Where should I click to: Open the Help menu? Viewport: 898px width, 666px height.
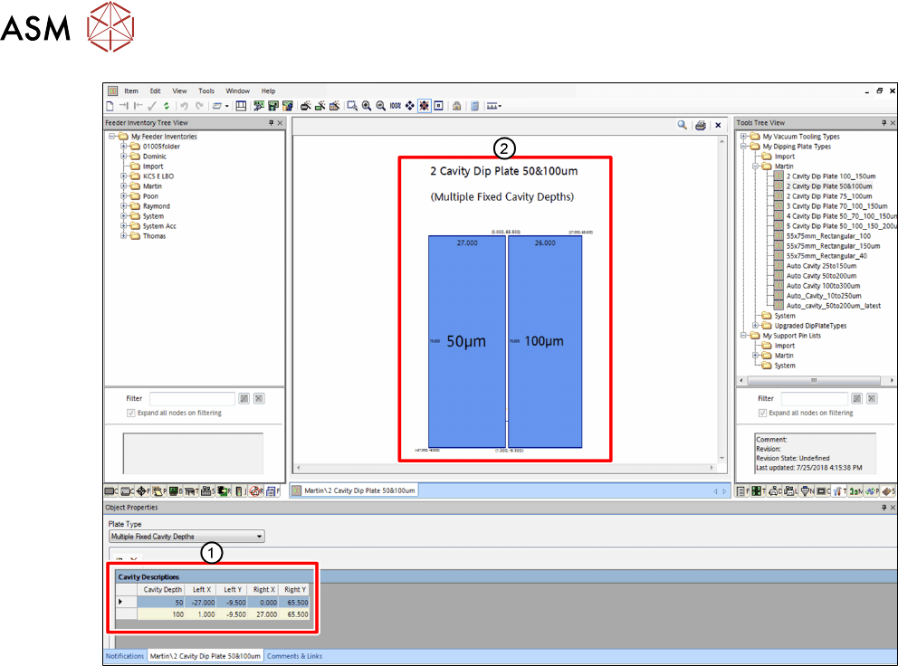click(x=268, y=91)
